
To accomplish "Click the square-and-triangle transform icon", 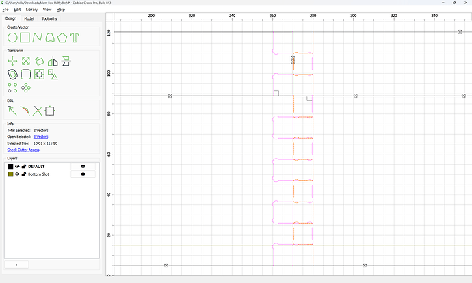I will (x=53, y=75).
